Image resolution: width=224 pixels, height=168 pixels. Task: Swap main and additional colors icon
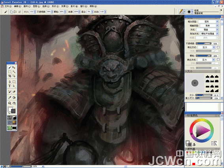coord(9,113)
